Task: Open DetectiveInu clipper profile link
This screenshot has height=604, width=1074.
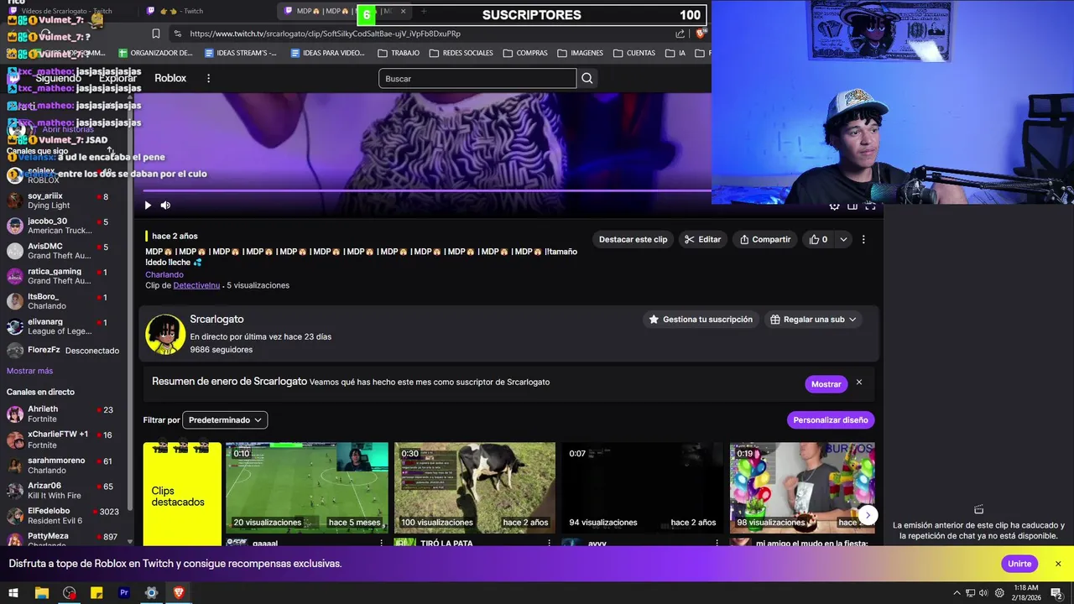Action: [x=196, y=285]
